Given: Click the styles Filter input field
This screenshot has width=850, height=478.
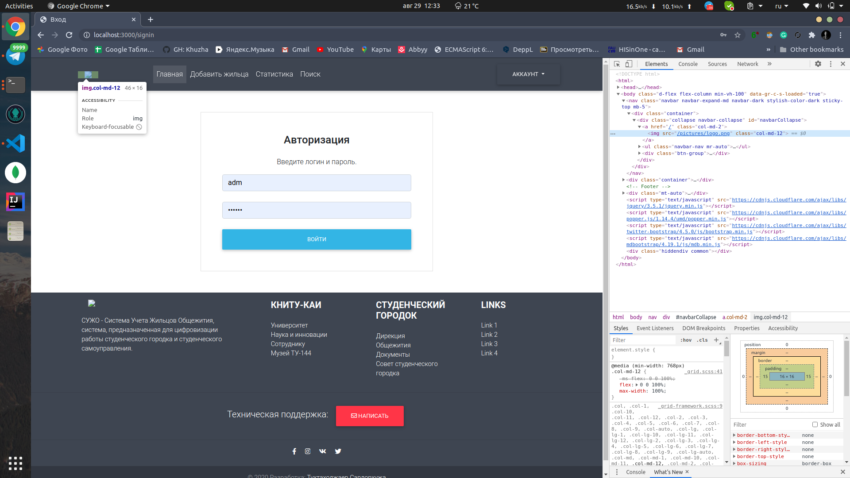Looking at the screenshot, I should click(x=643, y=340).
